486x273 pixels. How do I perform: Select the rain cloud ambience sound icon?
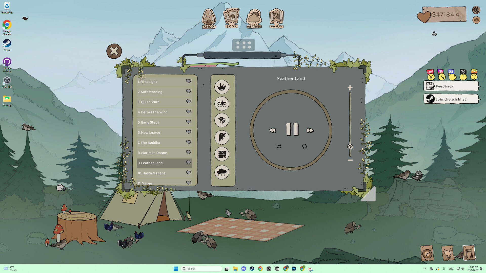pos(222,172)
